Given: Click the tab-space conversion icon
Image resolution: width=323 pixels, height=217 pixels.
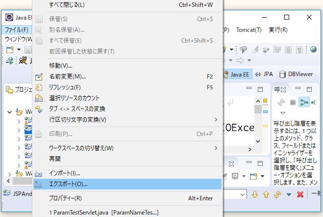Looking at the screenshot, I should (39, 109).
